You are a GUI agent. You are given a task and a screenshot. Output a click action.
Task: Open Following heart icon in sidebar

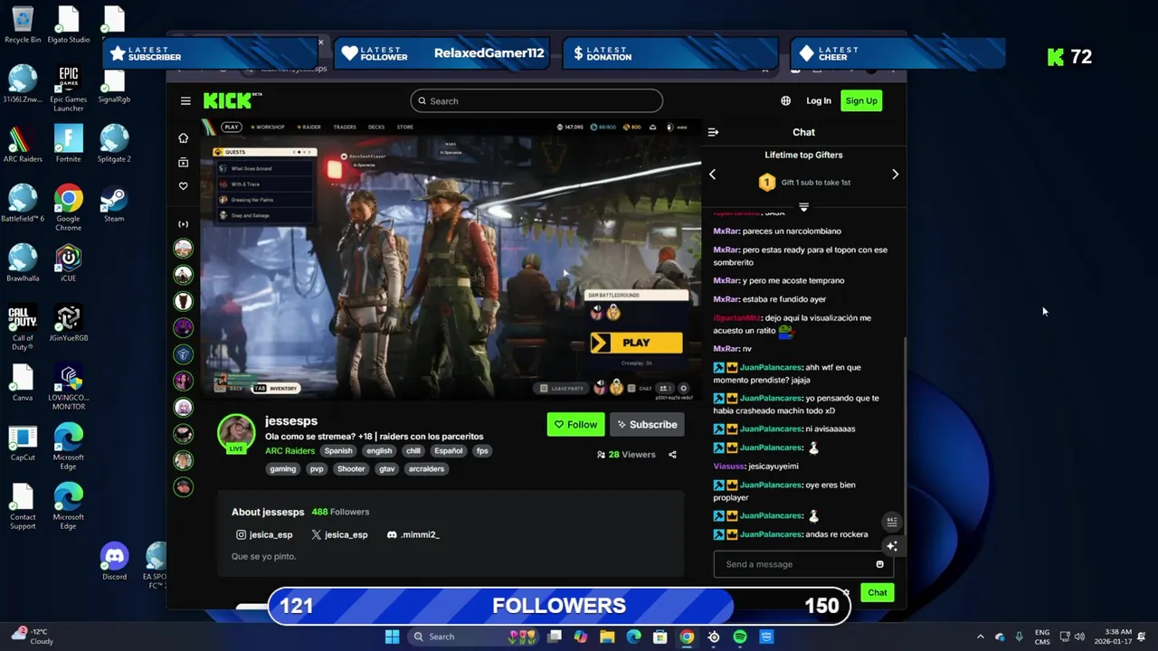184,186
